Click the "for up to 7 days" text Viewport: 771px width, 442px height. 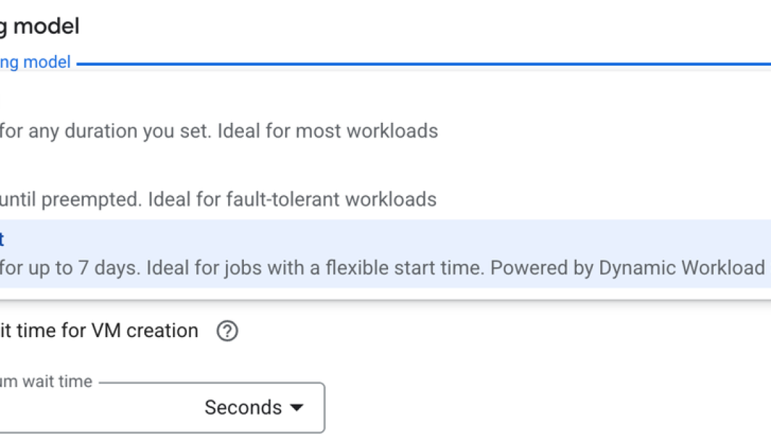[68, 268]
